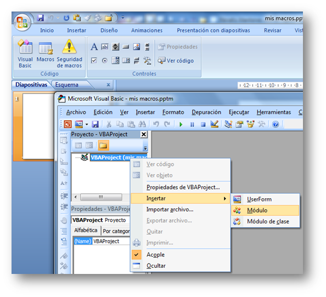The image size is (326, 297).
Task: Open dropdown arrow next to UserForm icon
Action: click(x=87, y=125)
